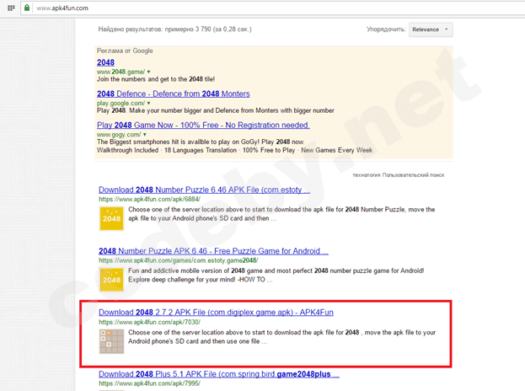Expand arrow next to www.2048.game/
The image size is (525, 391).
tap(148, 72)
